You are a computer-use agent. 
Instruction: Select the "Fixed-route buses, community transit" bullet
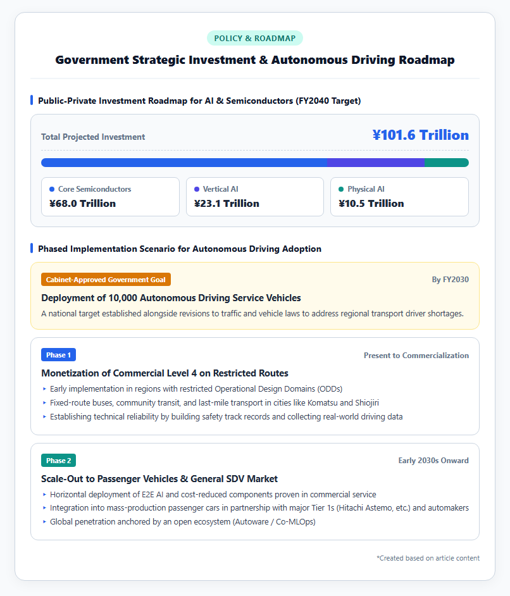point(215,403)
